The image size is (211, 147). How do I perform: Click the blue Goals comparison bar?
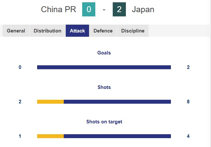(x=104, y=67)
